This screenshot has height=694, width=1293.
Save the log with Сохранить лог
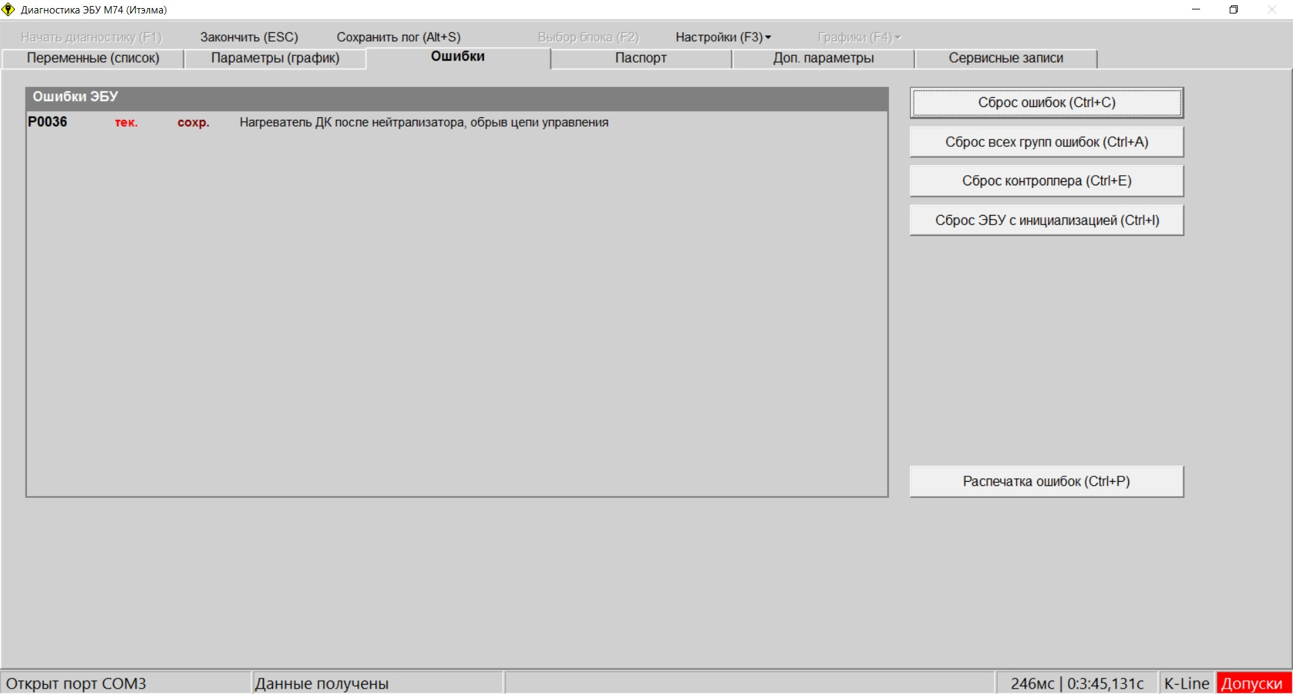(398, 37)
